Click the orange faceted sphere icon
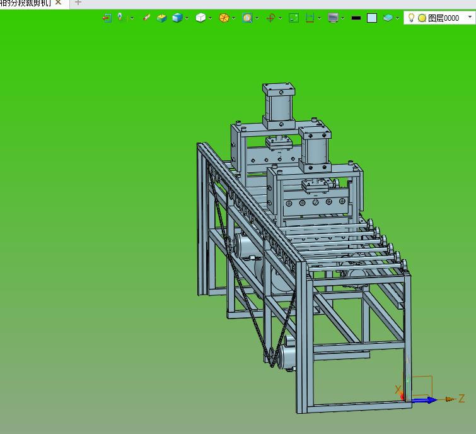 (224, 18)
